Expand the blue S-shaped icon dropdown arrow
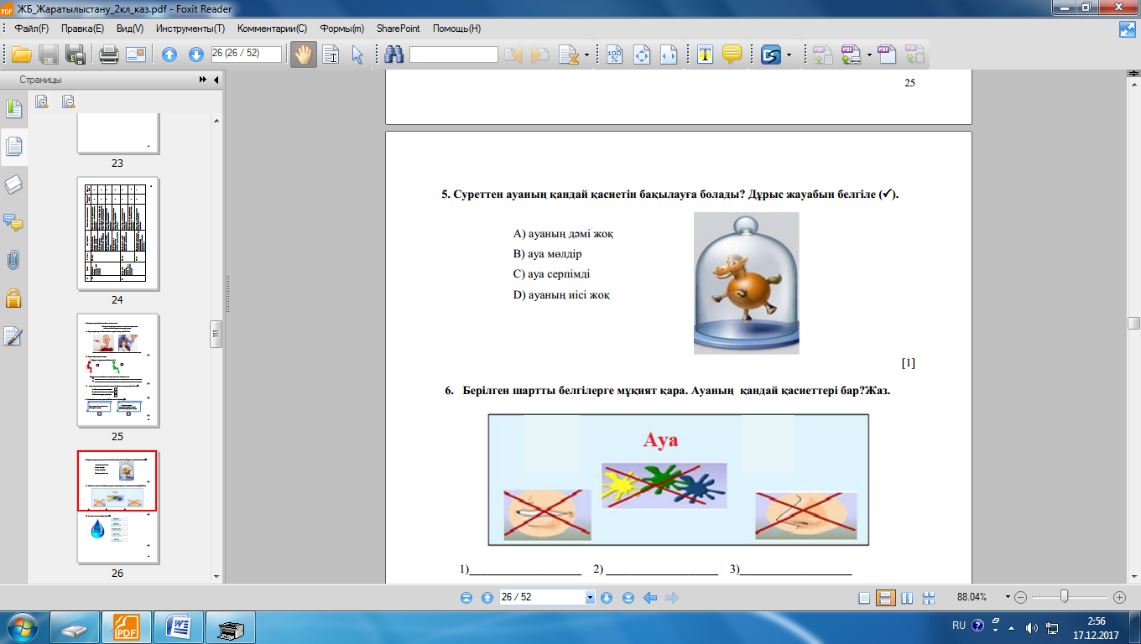Image resolution: width=1141 pixels, height=644 pixels. (x=789, y=55)
